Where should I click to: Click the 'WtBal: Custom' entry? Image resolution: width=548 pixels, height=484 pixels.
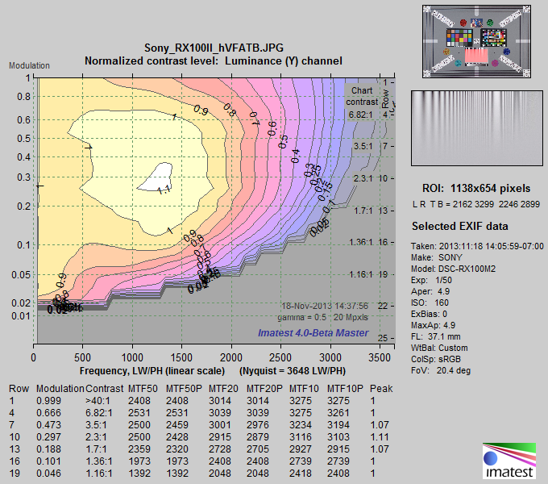[x=439, y=348]
